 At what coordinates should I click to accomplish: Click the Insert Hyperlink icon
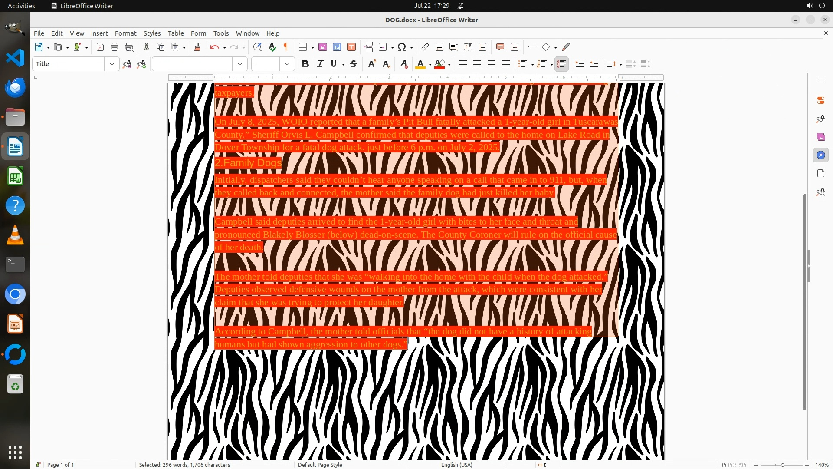(x=425, y=47)
